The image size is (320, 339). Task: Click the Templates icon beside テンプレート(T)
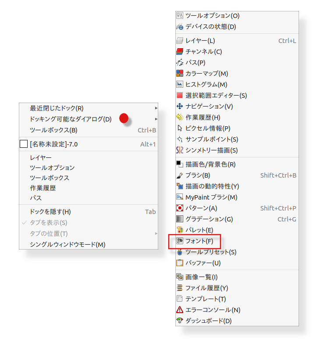180,299
